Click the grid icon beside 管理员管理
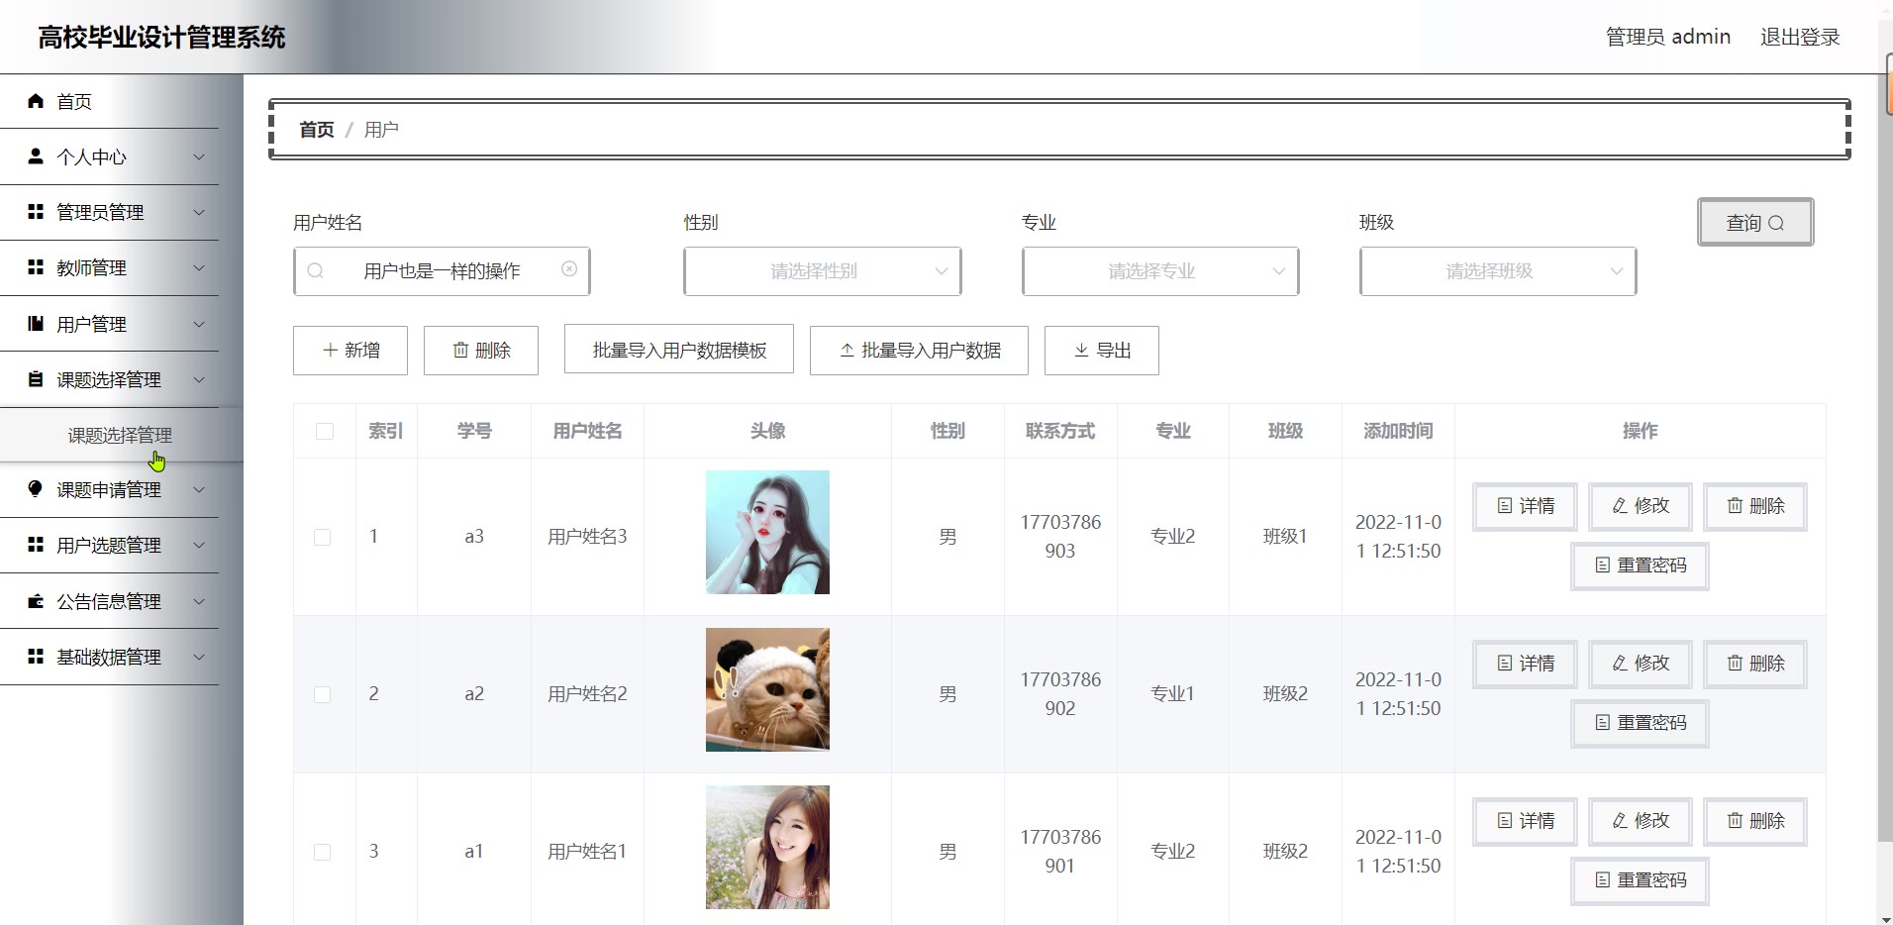Viewport: 1893px width, 925px height. 36,212
